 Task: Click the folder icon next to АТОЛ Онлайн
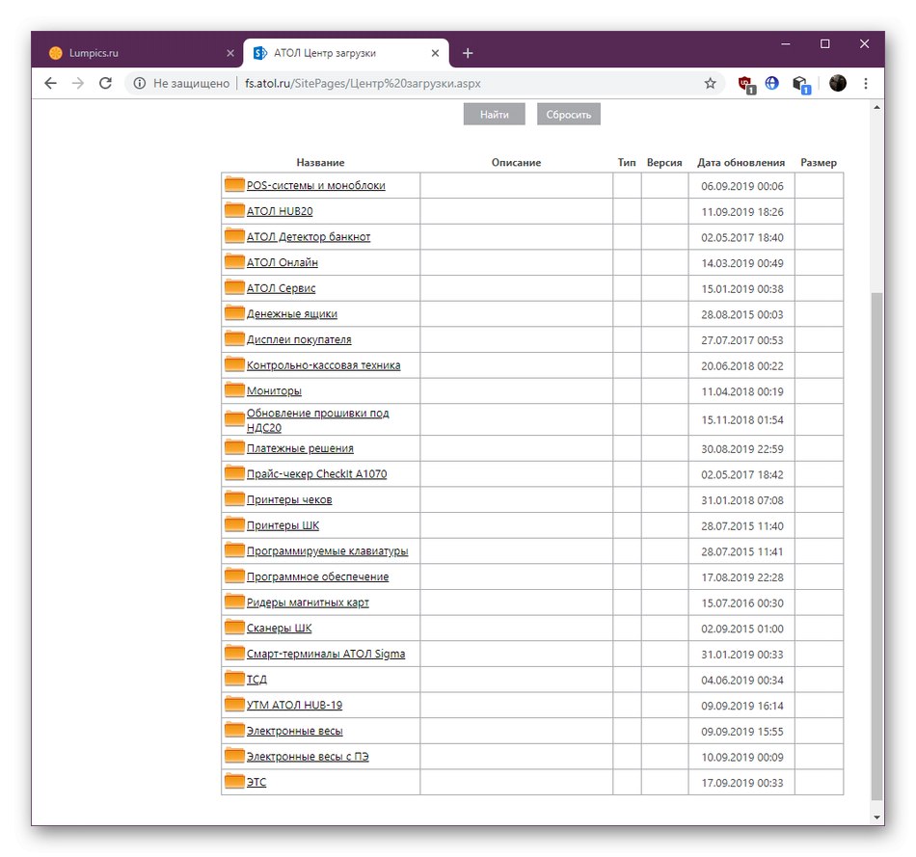coord(234,261)
